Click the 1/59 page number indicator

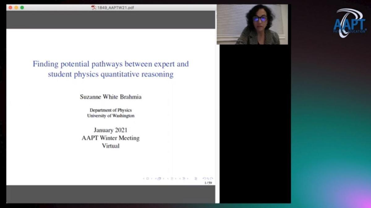pos(208,183)
